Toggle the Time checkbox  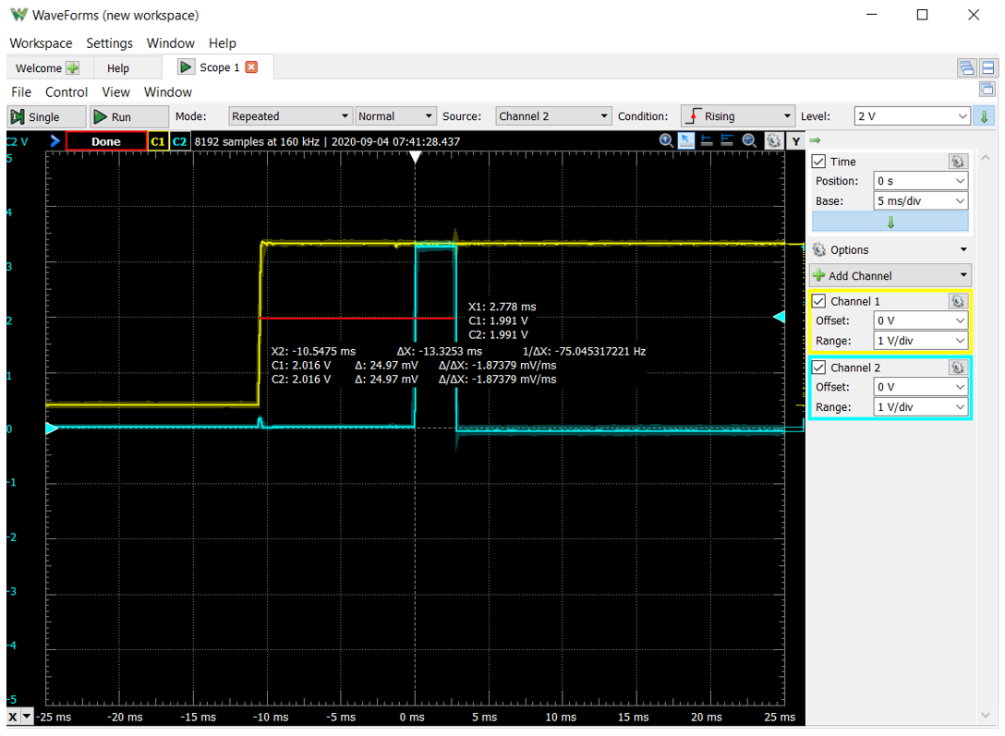pos(818,162)
